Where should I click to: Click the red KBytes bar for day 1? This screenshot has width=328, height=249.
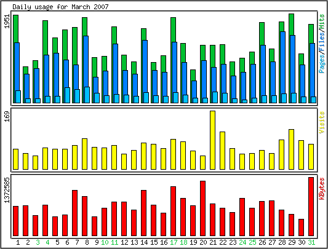(x=15, y=221)
